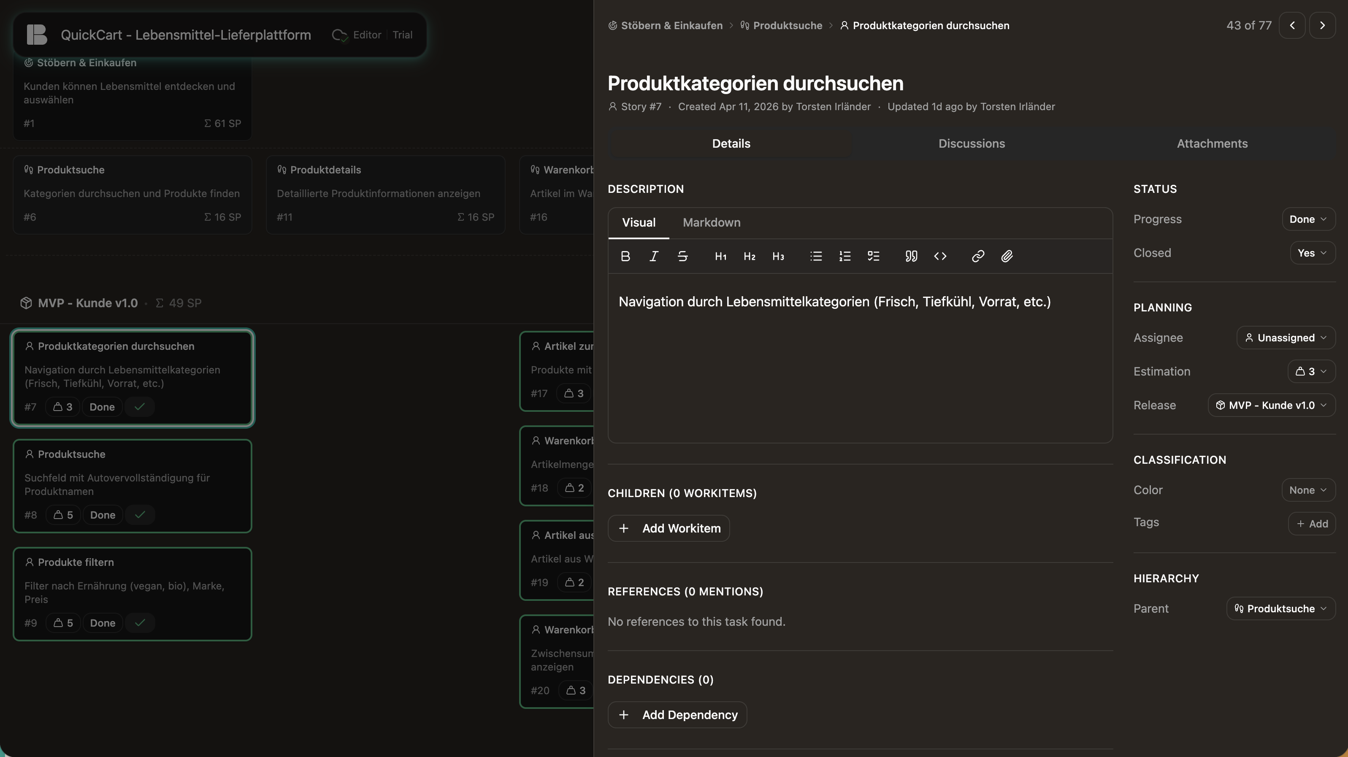Image resolution: width=1348 pixels, height=757 pixels.
Task: Insert a bulleted list
Action: [816, 257]
